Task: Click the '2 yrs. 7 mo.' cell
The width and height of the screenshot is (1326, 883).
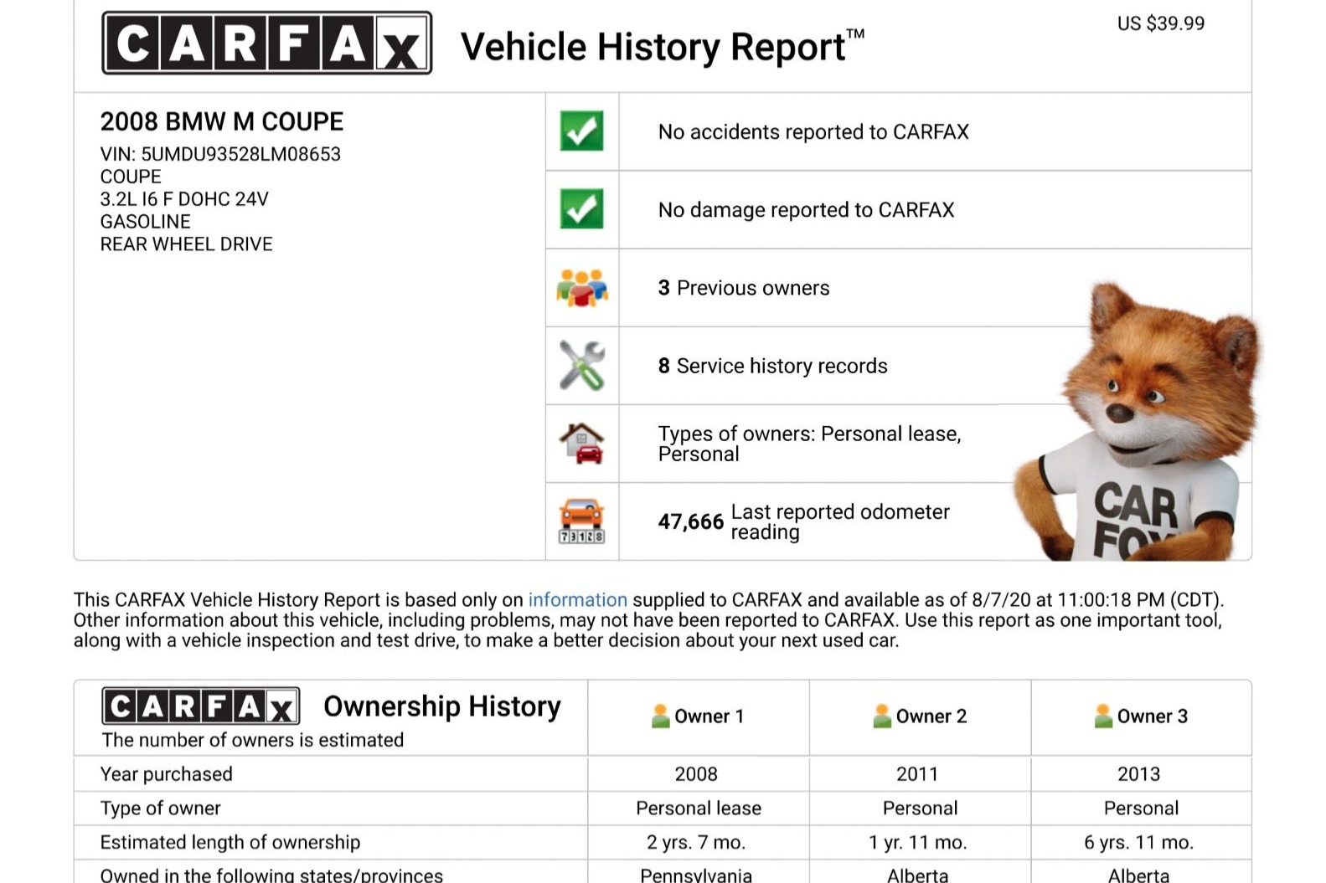Action: (696, 843)
